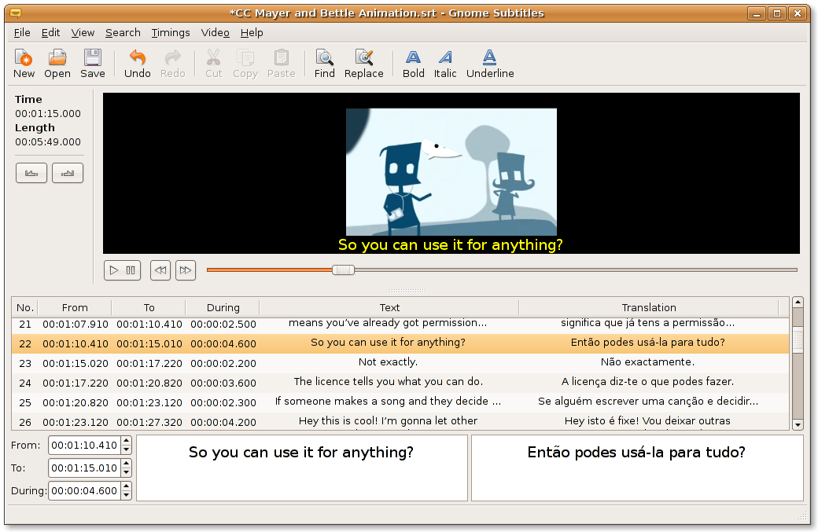This screenshot has width=818, height=532.
Task: Open the Replace tool
Action: point(363,64)
